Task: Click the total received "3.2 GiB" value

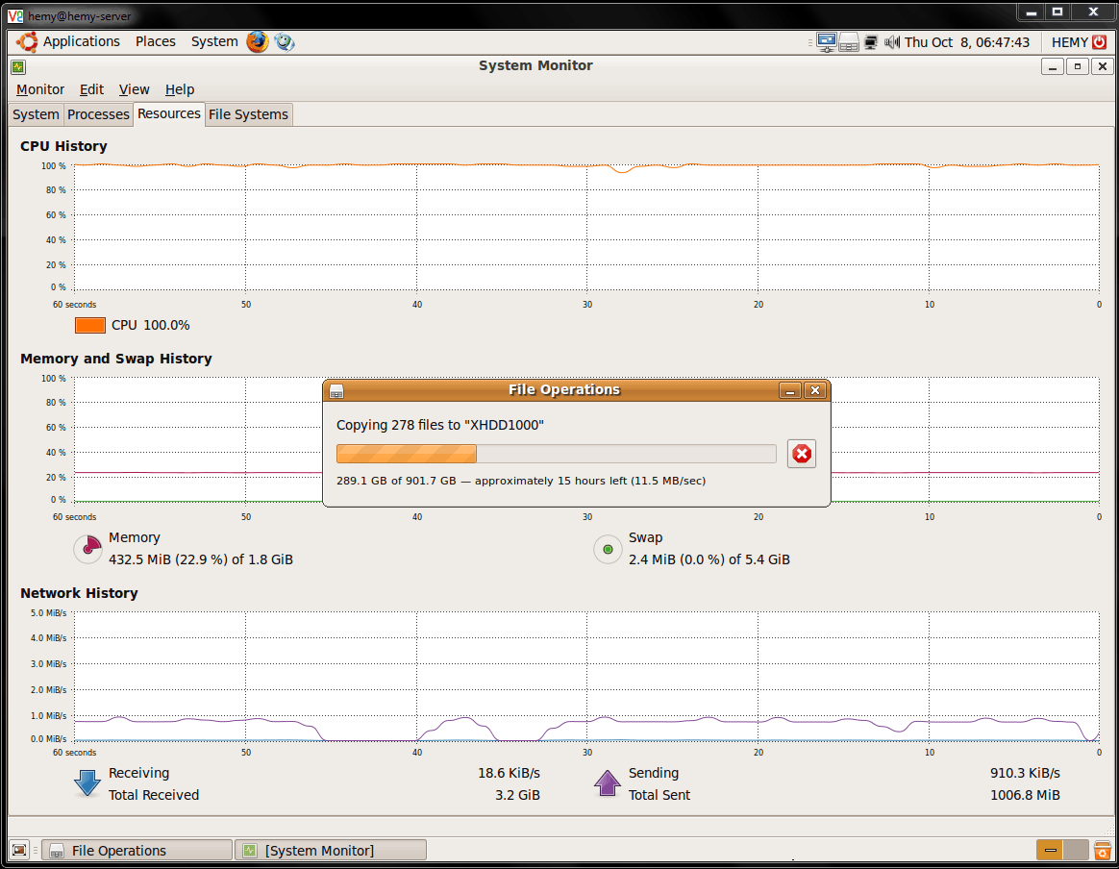Action: click(517, 796)
